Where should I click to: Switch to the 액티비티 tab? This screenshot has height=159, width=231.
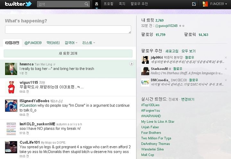pos(53,43)
